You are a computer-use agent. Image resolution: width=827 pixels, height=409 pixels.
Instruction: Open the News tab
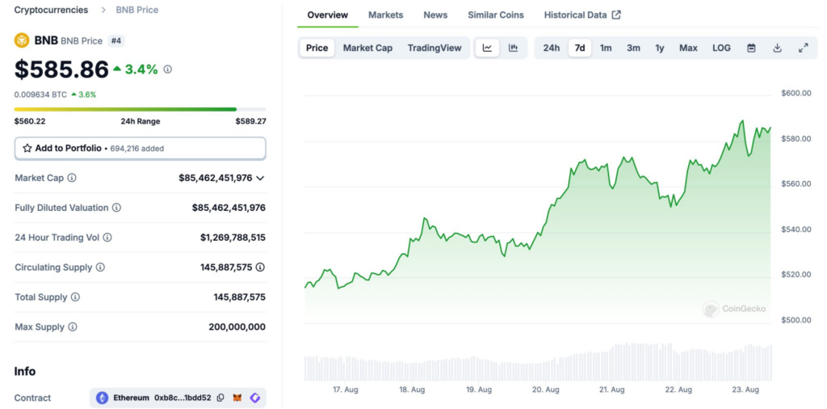[x=435, y=15]
